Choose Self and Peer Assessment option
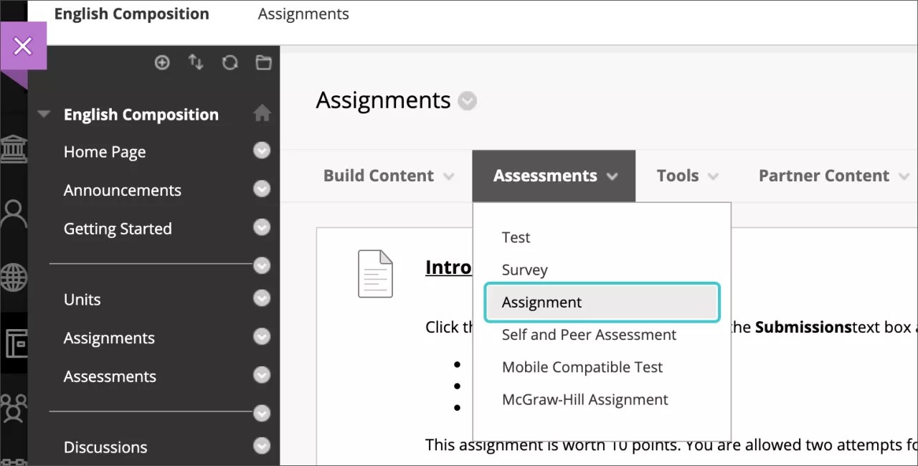Viewport: 918px width, 466px height. [x=588, y=334]
